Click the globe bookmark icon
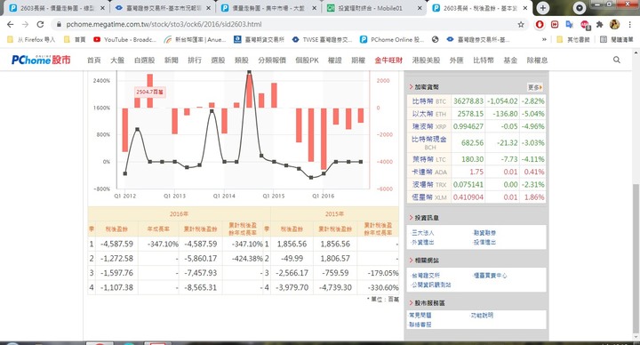Viewport: 640px width, 345px height. [x=435, y=40]
